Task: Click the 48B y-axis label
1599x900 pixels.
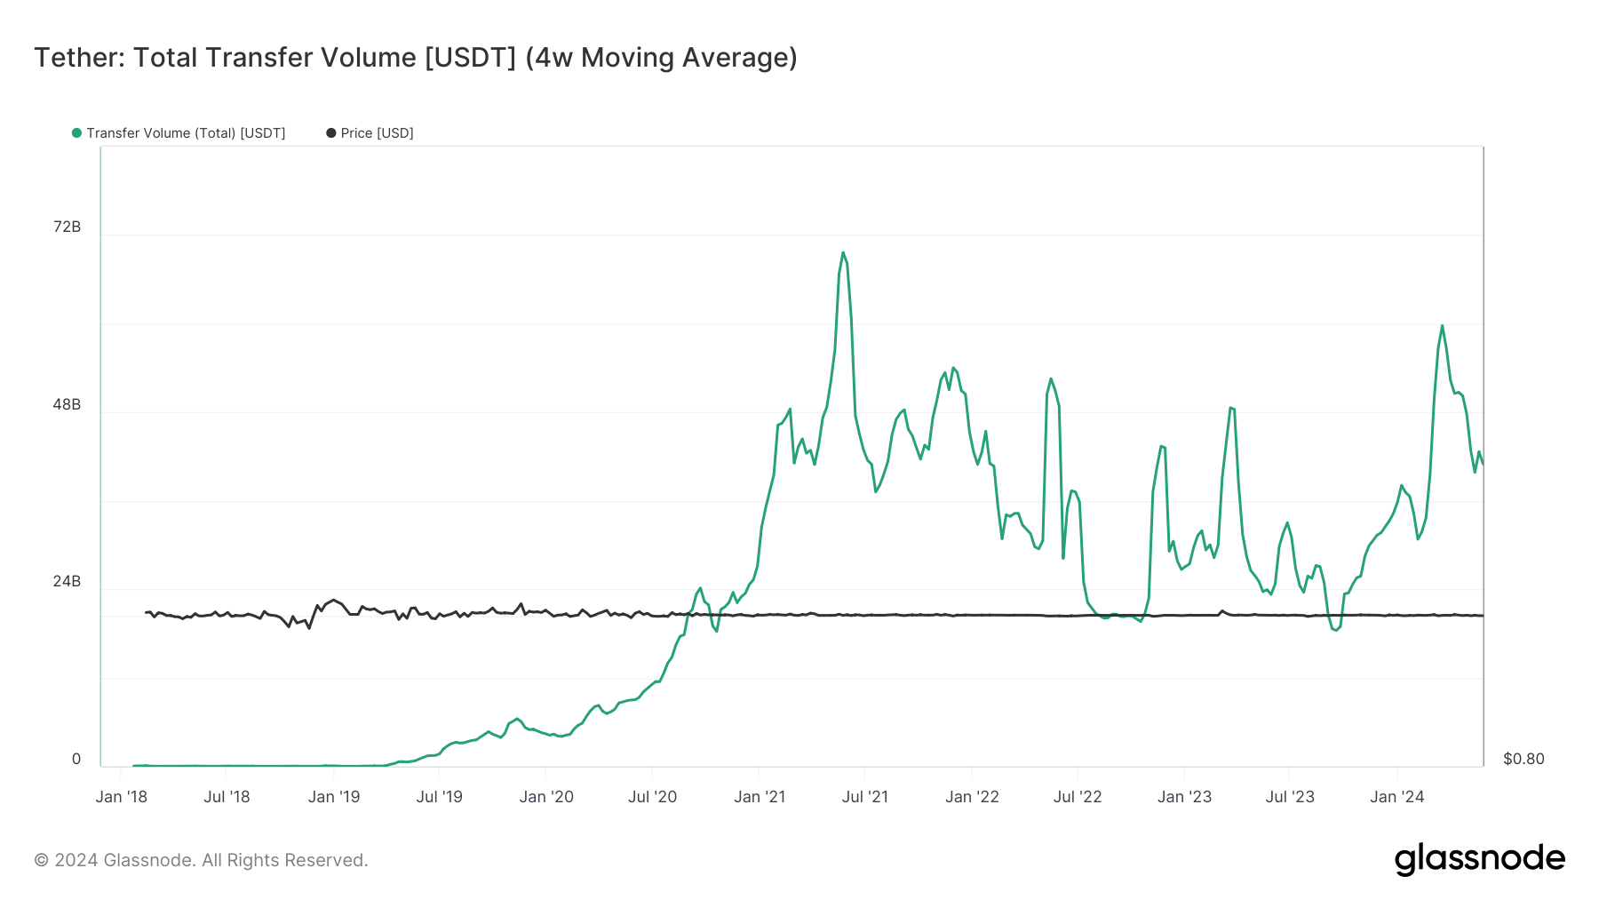Action: [x=67, y=404]
